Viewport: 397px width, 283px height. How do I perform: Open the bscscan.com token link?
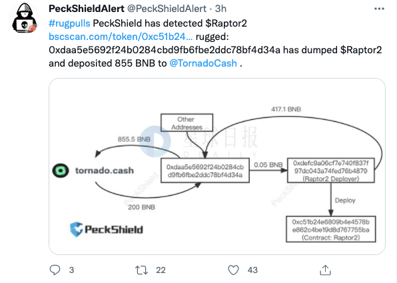click(121, 37)
